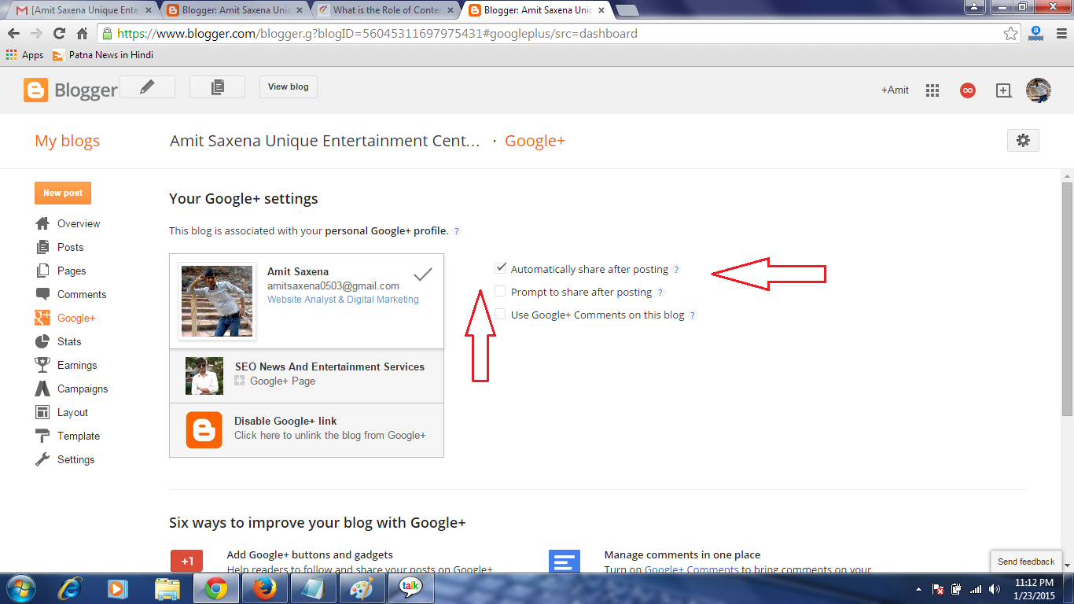The height and width of the screenshot is (604, 1074).
Task: Open the account profile avatar
Action: 1039,90
